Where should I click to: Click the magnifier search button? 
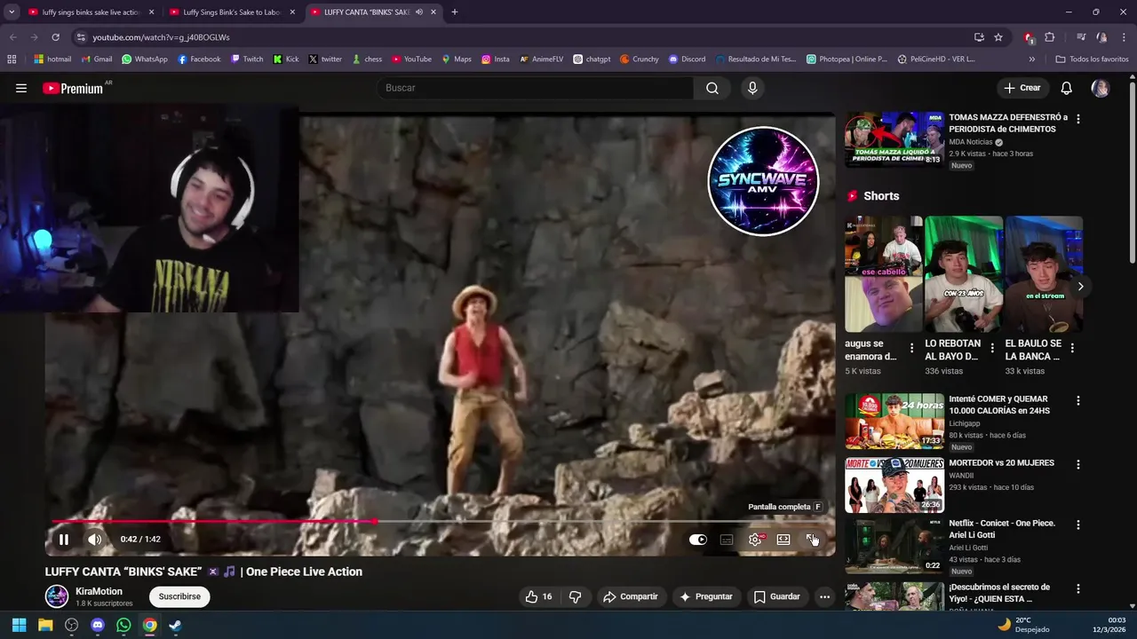[712, 88]
